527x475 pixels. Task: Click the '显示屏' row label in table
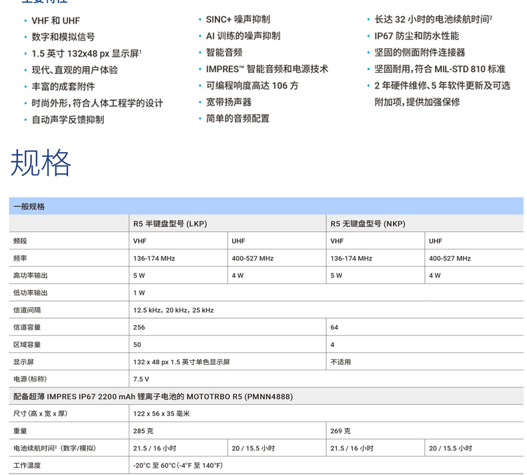23,362
